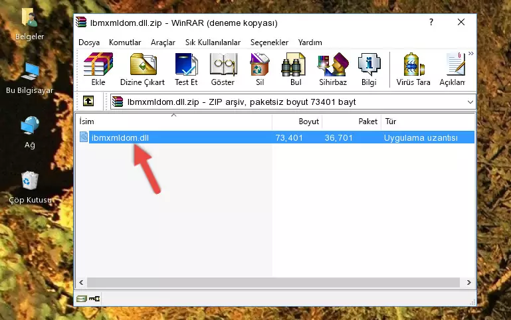Screen dimensions: 511x320
Task: Select the Belgeler desktop icon
Action: tap(29, 25)
